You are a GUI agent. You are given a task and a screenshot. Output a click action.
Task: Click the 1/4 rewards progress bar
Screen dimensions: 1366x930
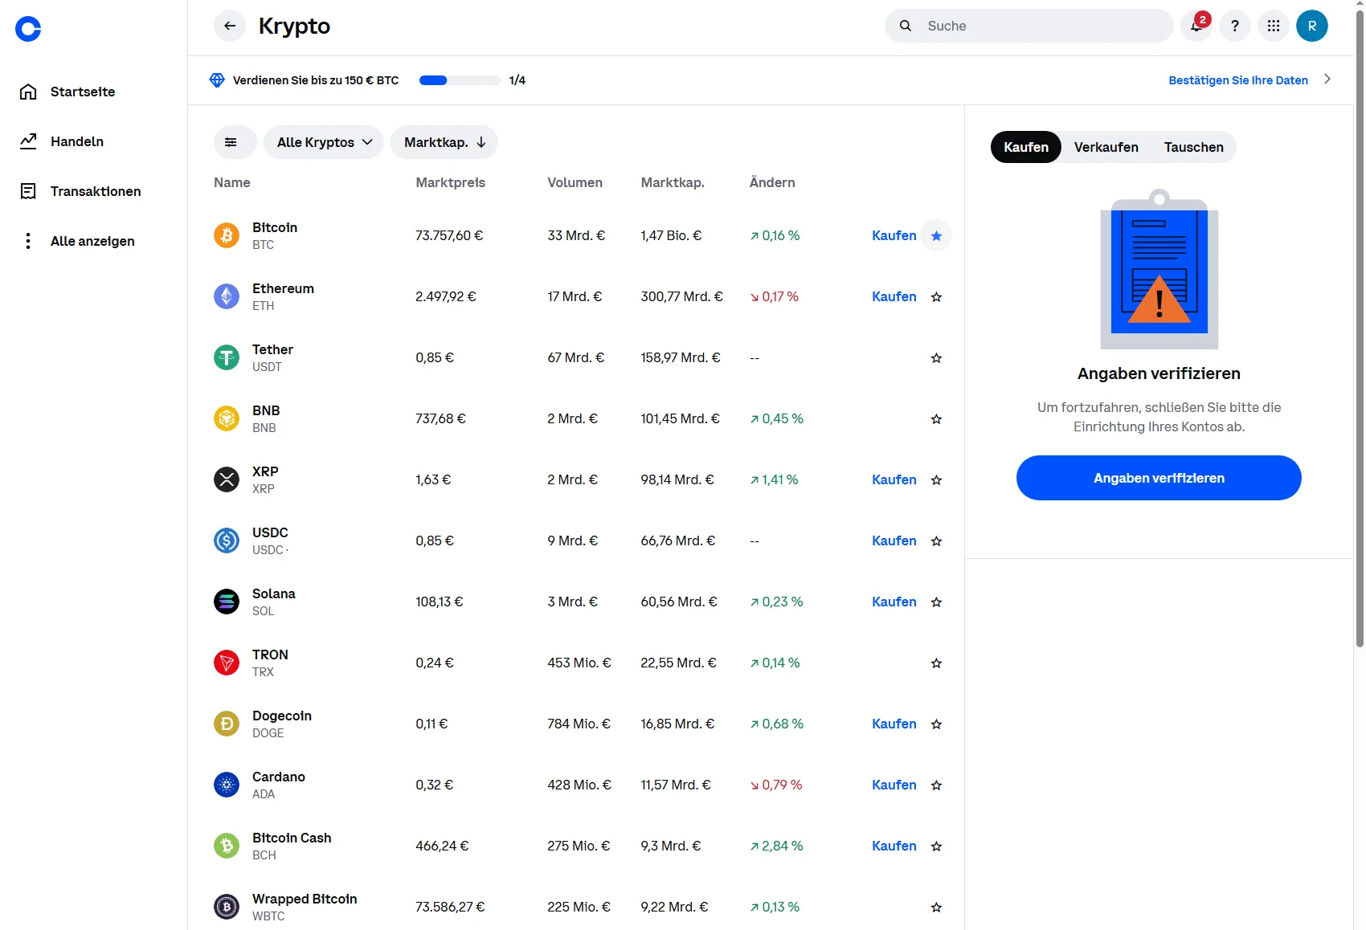pos(460,80)
